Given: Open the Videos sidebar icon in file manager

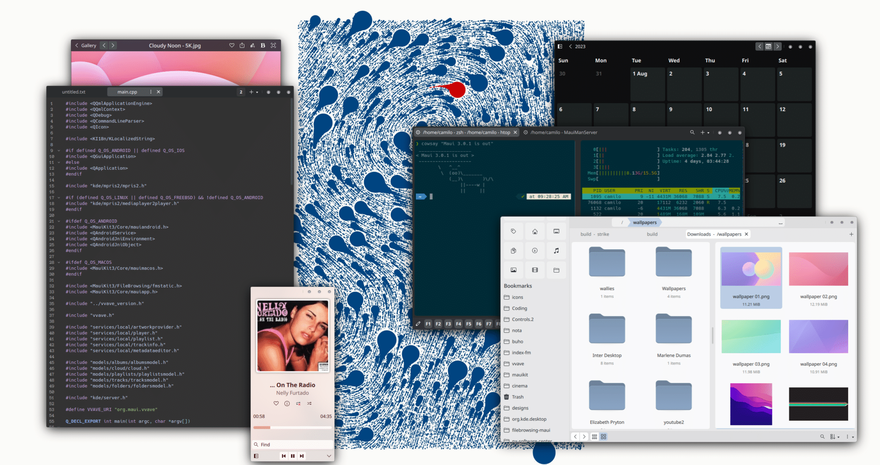Looking at the screenshot, I should point(535,270).
